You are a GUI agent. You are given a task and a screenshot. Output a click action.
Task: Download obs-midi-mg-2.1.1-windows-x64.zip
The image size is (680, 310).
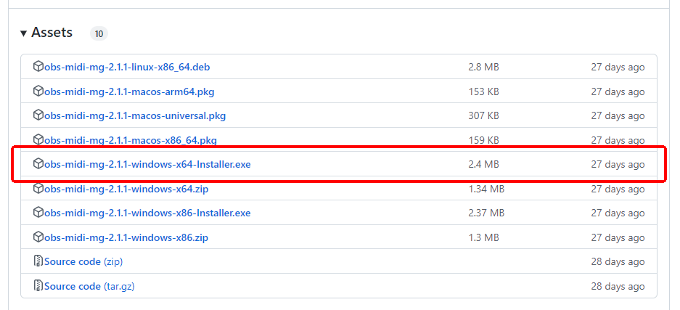(x=127, y=189)
